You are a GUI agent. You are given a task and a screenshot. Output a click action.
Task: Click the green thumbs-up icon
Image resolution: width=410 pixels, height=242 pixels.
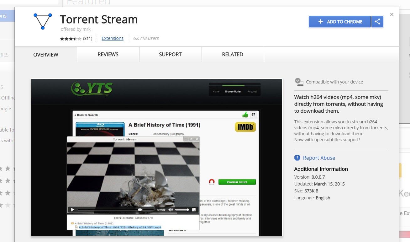pyautogui.click(x=245, y=115)
